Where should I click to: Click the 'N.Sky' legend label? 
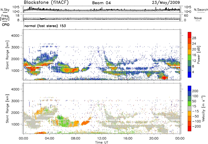[x=5, y=10]
